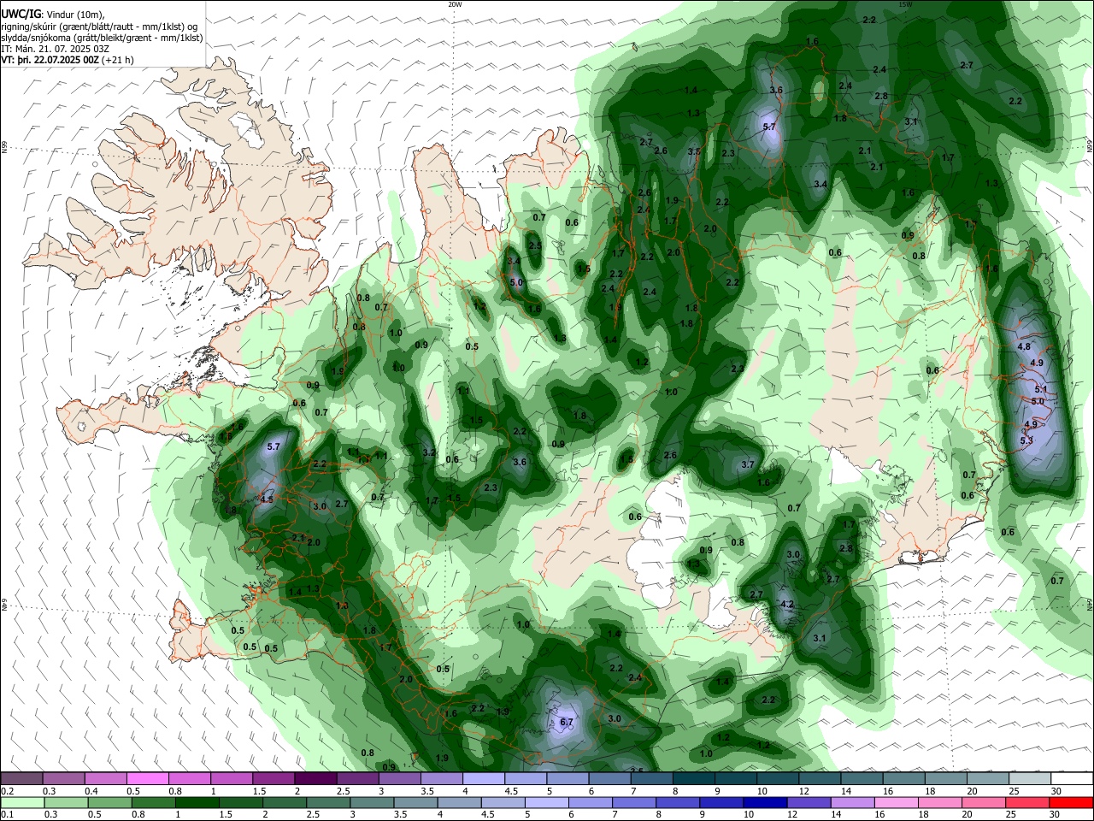The width and height of the screenshot is (1094, 821).
Task: Click the '3.2' precipitation value on the map
Action: coord(430,452)
